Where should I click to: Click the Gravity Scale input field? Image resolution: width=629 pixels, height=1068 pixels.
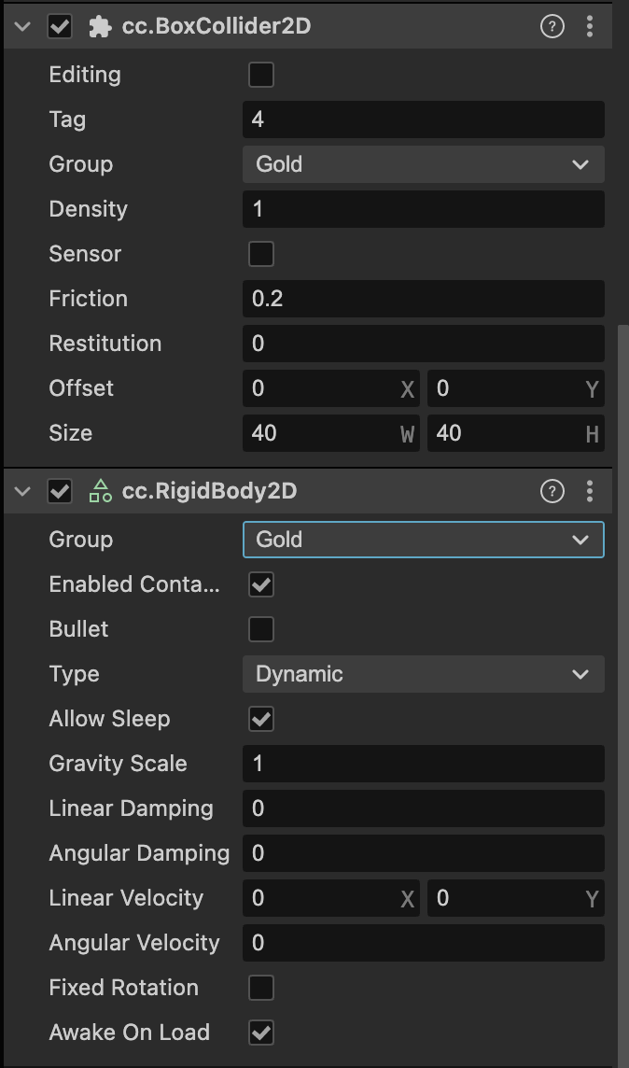click(423, 764)
